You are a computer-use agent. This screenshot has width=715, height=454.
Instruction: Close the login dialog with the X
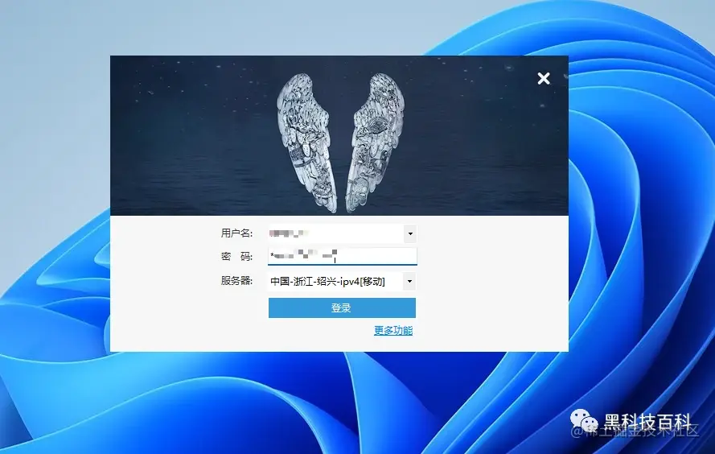click(543, 78)
